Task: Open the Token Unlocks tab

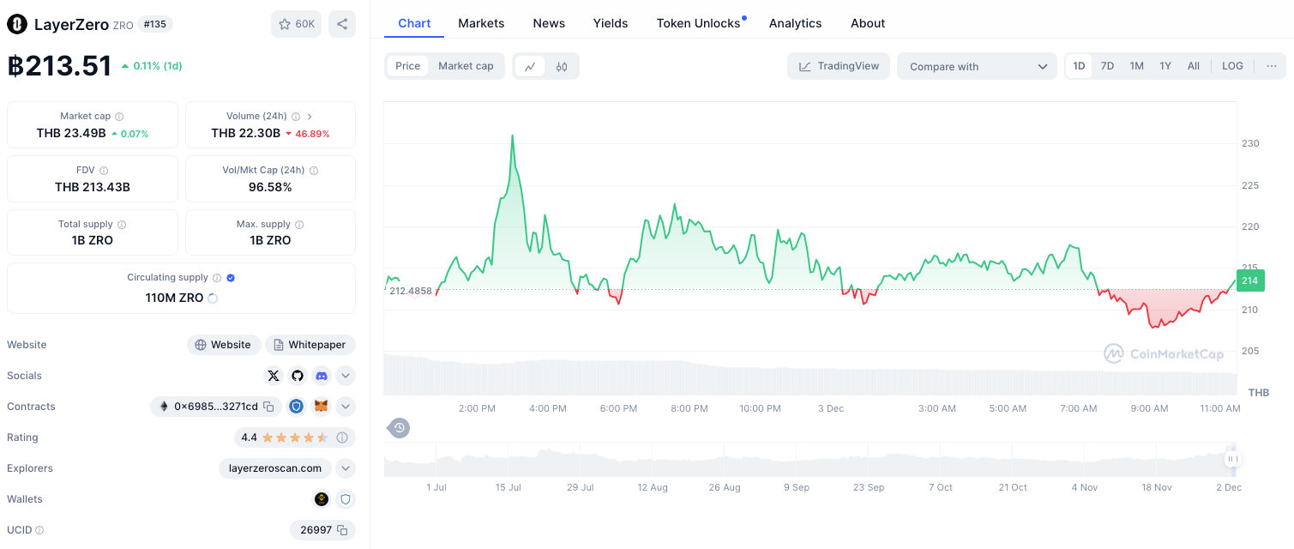Action: click(x=698, y=23)
